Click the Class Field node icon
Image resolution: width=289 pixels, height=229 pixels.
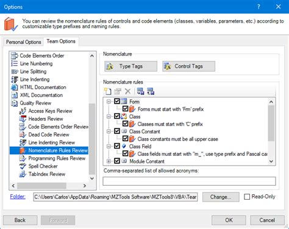click(124, 146)
